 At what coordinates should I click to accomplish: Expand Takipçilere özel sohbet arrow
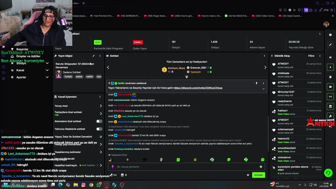(x=101, y=114)
